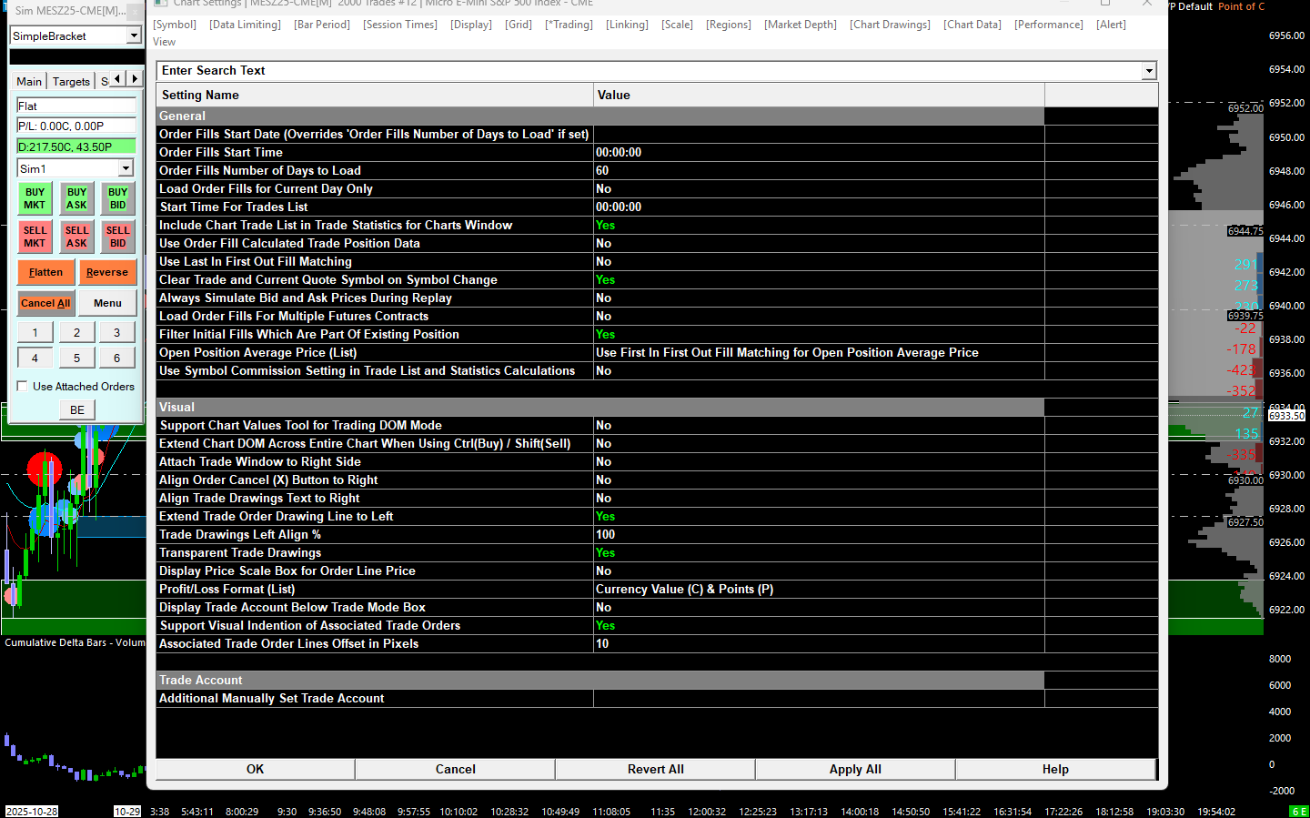Edit the Trade Drawings Left Align % value
Image resolution: width=1310 pixels, height=818 pixels.
coord(819,534)
